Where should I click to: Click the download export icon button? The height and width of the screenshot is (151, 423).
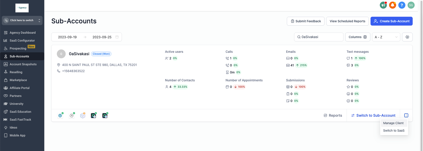click(x=407, y=37)
